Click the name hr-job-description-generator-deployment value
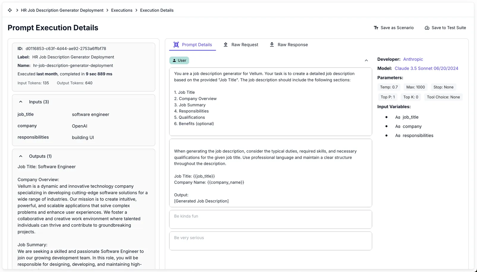Screen dimensions: 477x272 (x=73, y=66)
